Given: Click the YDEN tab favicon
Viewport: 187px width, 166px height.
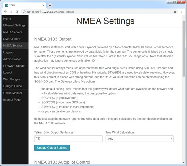Looking at the screenshot, I should click(x=6, y=5).
